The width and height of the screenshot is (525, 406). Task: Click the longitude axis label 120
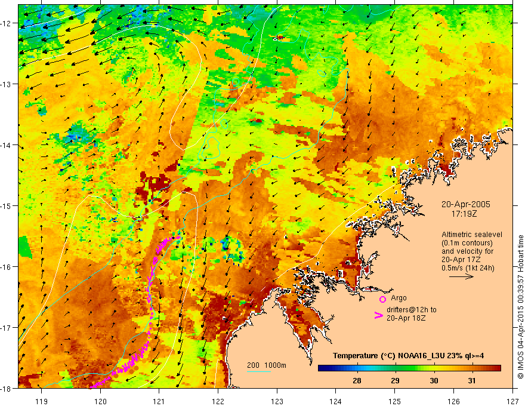tap(100, 401)
